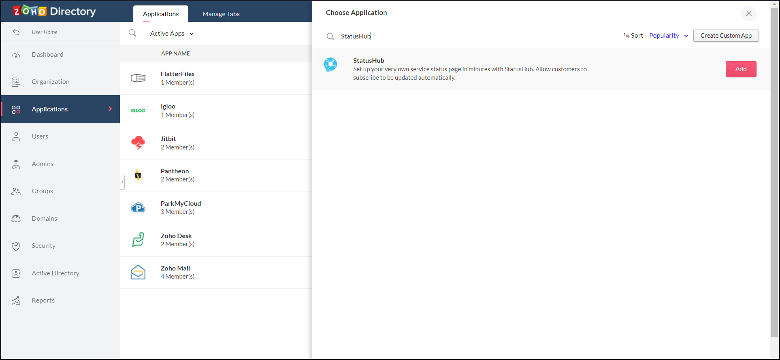
Task: Click the Users person icon
Action: pyautogui.click(x=16, y=136)
